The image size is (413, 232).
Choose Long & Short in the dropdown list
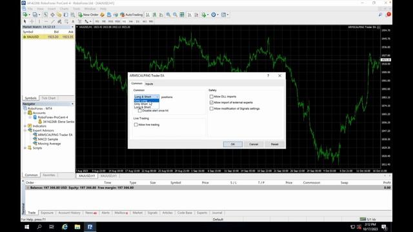pos(146,107)
